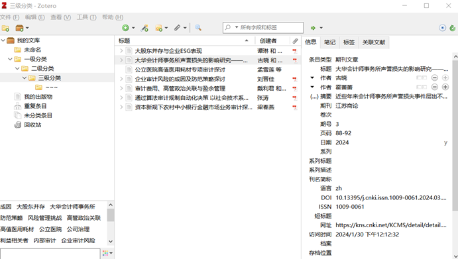Click the Add Attachment paperclip icon
Image resolution: width=458 pixels, height=259 pixels.
(x=177, y=28)
